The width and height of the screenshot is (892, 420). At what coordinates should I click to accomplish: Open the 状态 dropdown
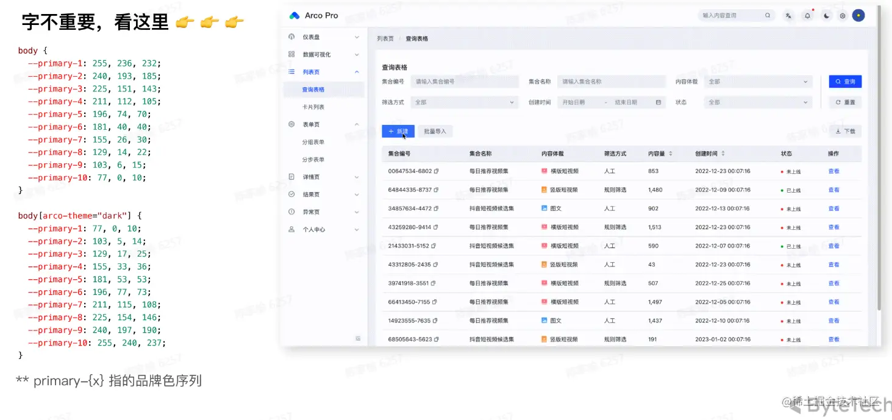point(758,102)
